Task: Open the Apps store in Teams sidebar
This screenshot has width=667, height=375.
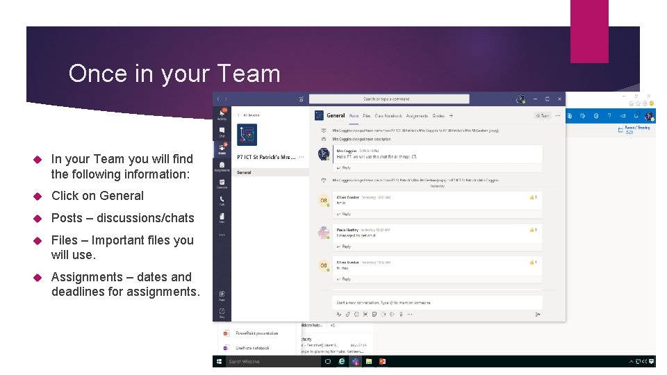Action: (222, 296)
